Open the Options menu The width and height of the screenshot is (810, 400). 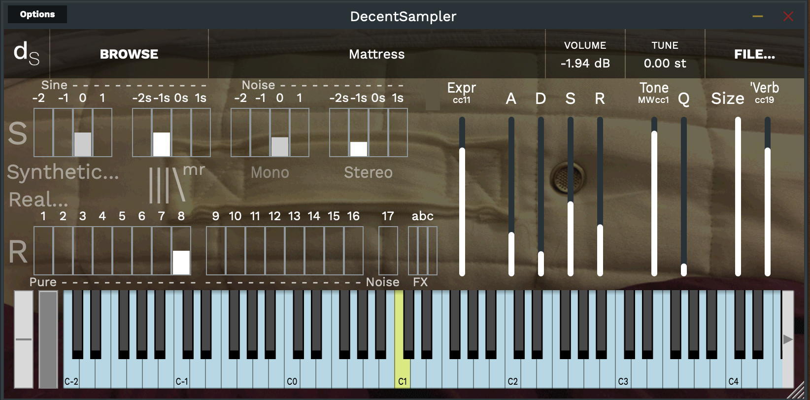click(37, 14)
